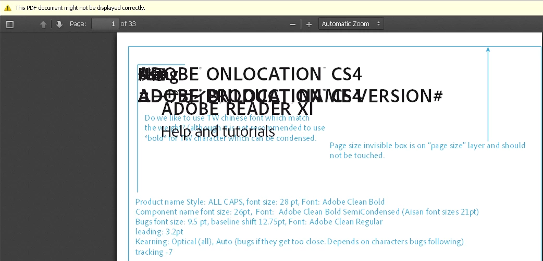Click the 'leading: 3.2pt' text

159,231
